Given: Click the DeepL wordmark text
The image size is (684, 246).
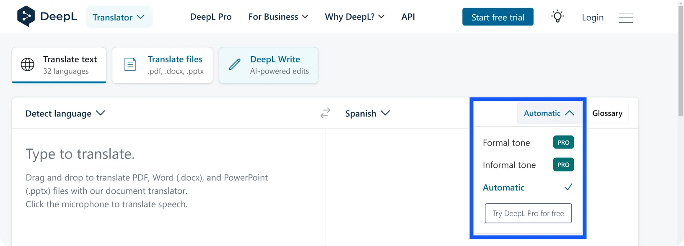Looking at the screenshot, I should 59,17.
